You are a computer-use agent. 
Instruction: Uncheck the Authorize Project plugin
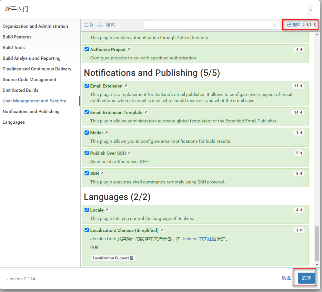tap(87, 49)
